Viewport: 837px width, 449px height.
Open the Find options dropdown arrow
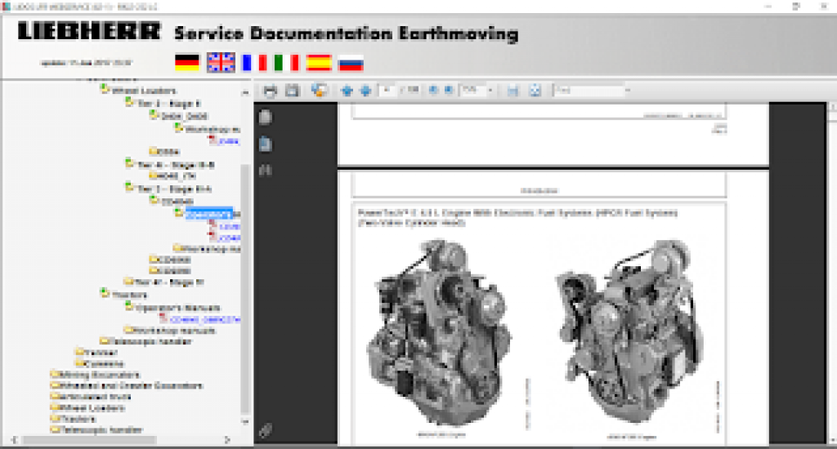(x=628, y=91)
